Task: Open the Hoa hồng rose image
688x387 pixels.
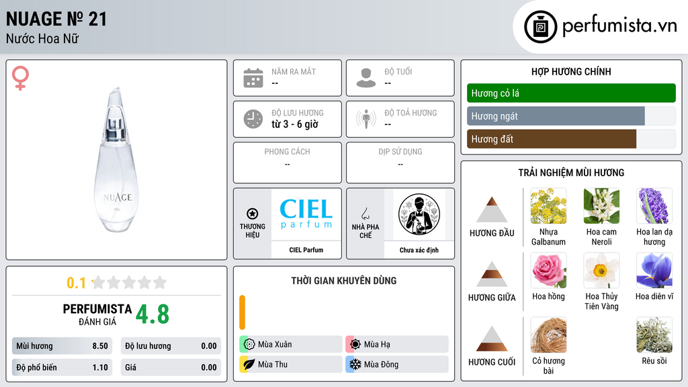Action: click(x=548, y=271)
